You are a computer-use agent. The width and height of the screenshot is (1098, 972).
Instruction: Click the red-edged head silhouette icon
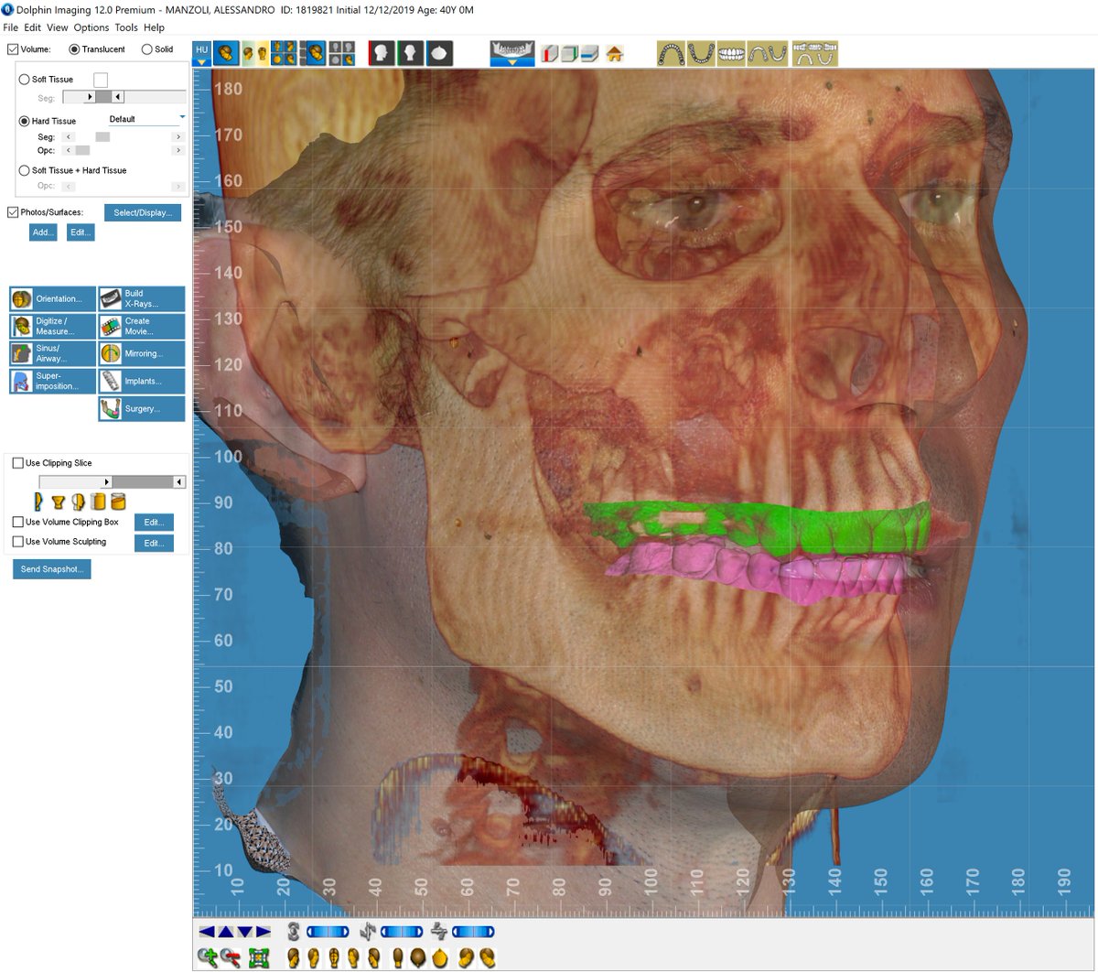(x=382, y=53)
